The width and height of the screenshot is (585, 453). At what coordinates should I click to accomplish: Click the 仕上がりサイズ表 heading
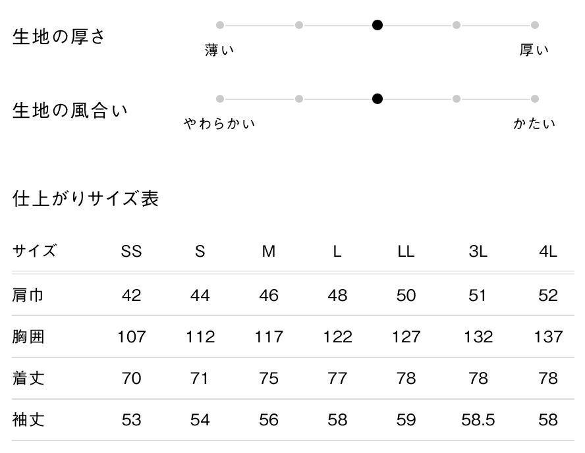tap(86, 199)
